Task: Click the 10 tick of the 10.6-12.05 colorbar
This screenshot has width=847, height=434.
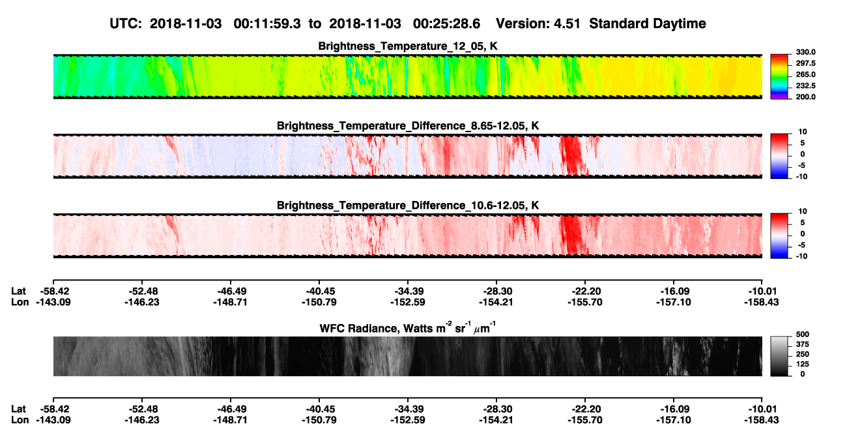Action: [803, 212]
